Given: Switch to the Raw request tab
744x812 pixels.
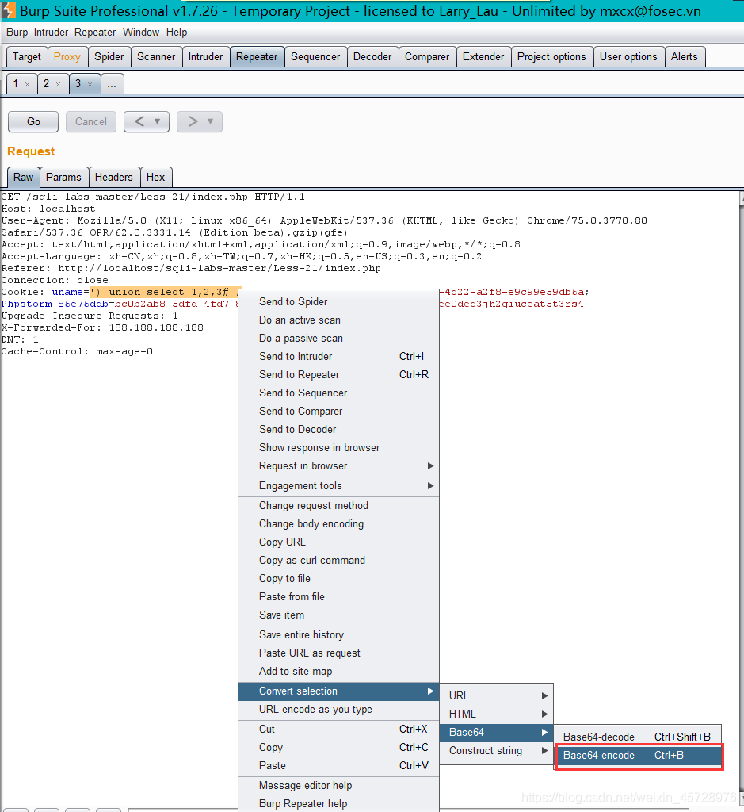Looking at the screenshot, I should [x=23, y=177].
